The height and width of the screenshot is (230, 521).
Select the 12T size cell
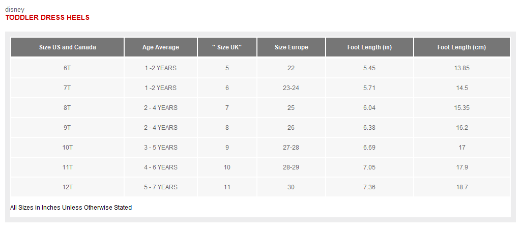pyautogui.click(x=67, y=187)
